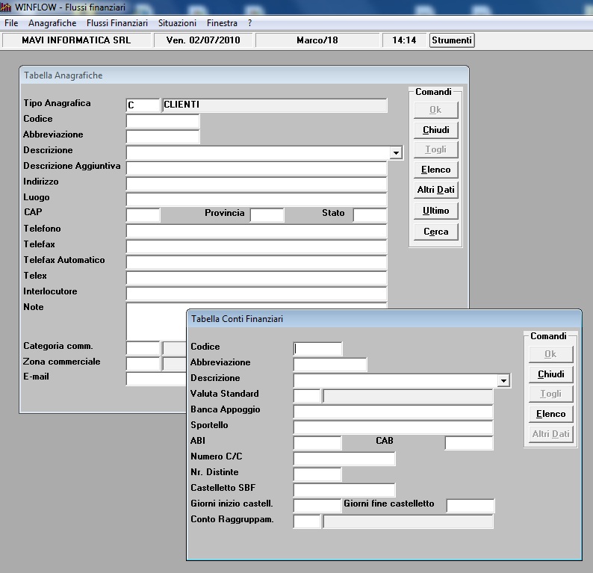Image resolution: width=593 pixels, height=573 pixels.
Task: Click the Telefax field
Action: pos(256,247)
